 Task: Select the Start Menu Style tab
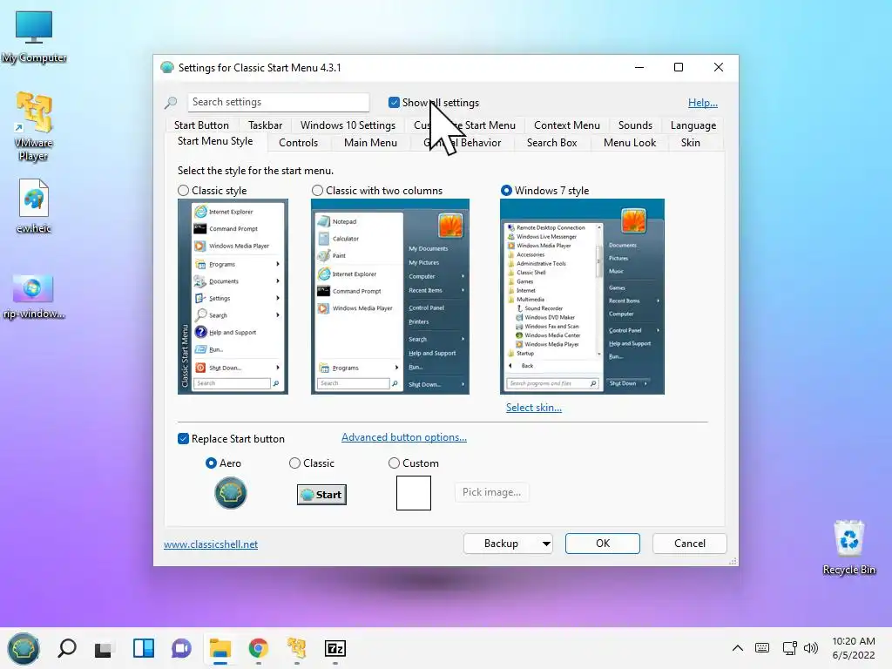click(x=215, y=141)
